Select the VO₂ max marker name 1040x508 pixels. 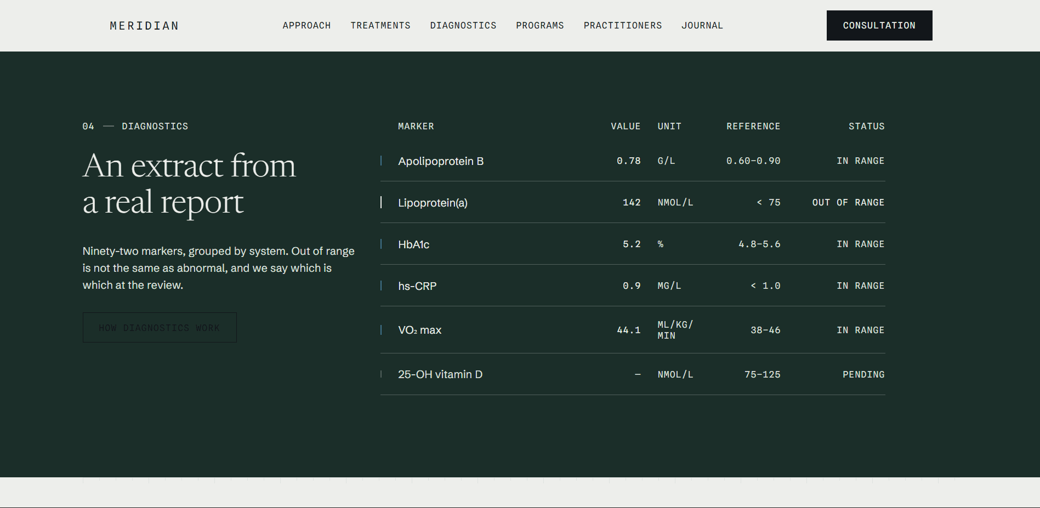(x=419, y=330)
